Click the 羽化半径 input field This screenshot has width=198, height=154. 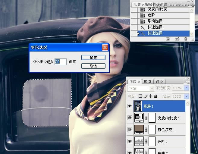click(60, 61)
